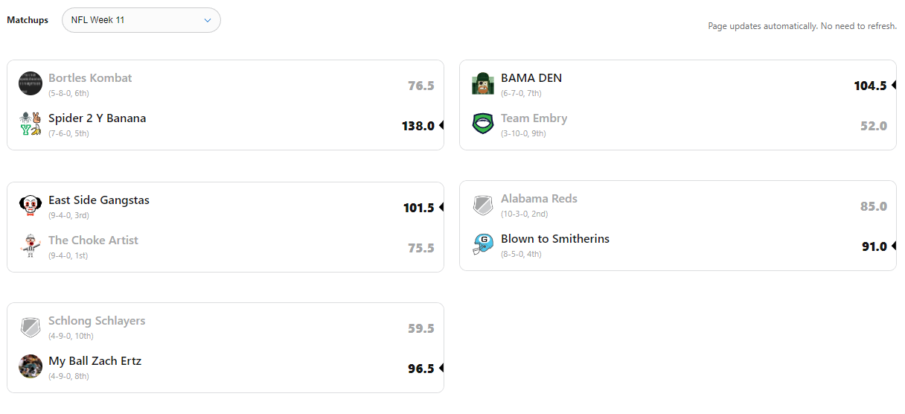Open the My Ball Zach Ertz team link
Viewport: 905px width, 414px height.
[95, 361]
